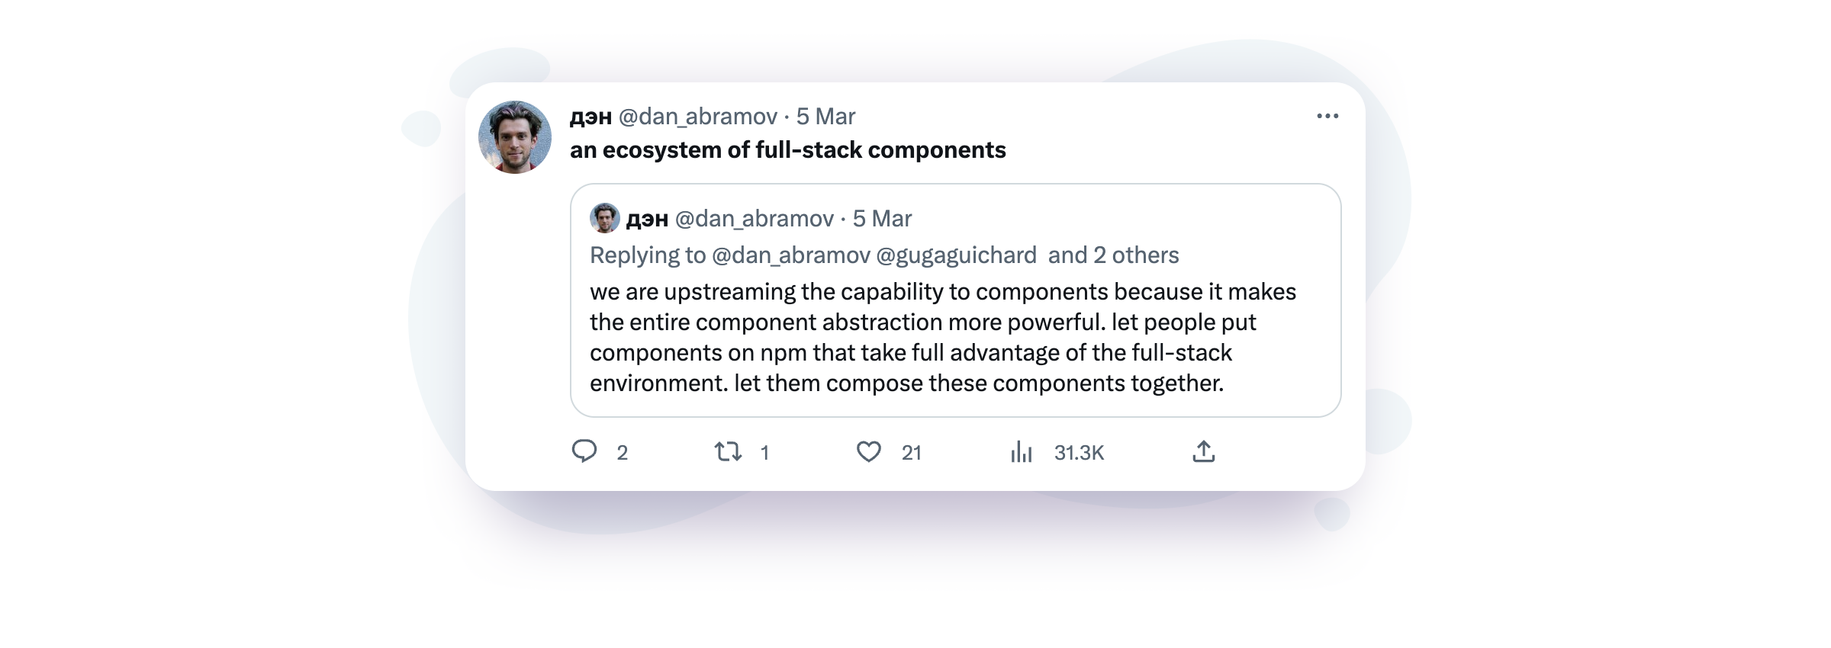The height and width of the screenshot is (648, 1831).
Task: Click the 21 likes count
Action: coord(911,453)
